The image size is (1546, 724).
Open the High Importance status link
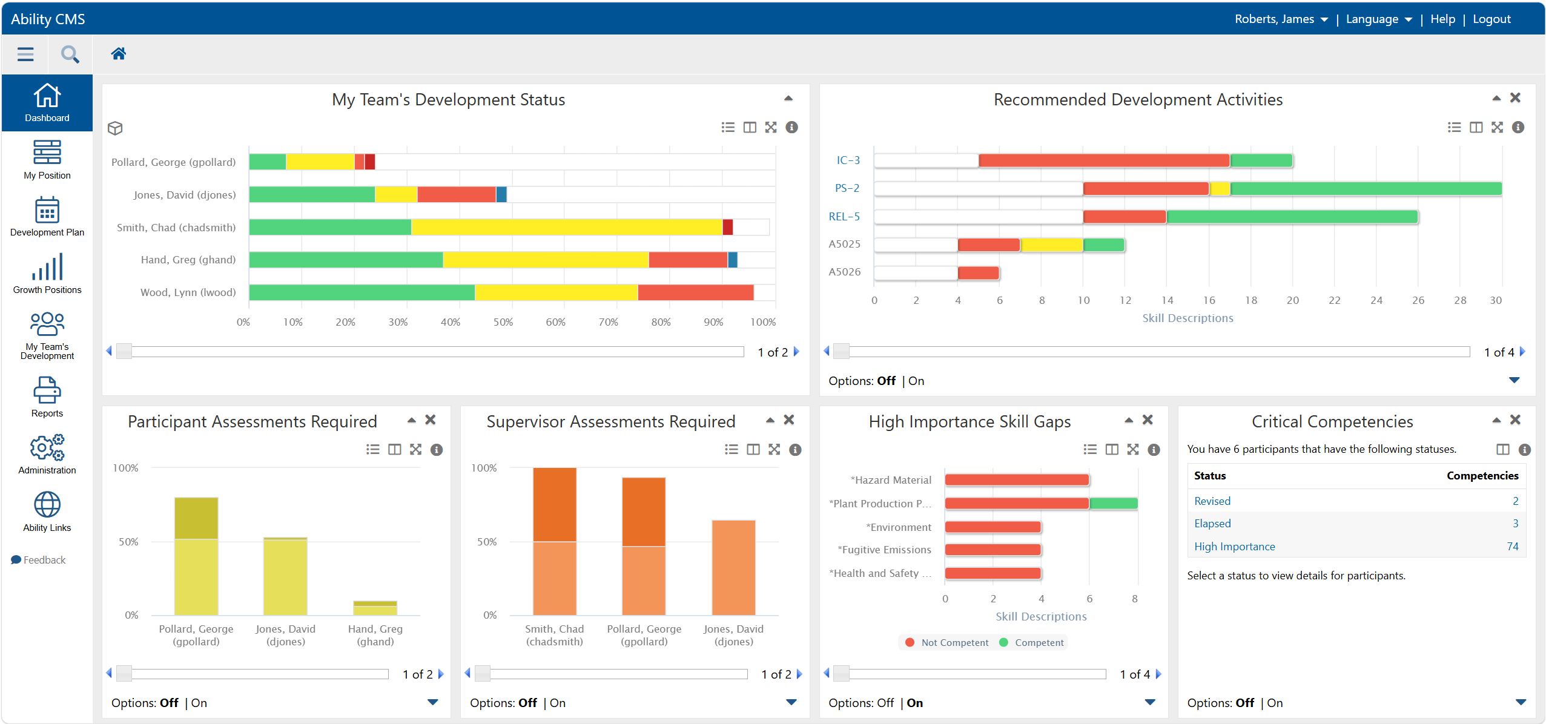(1235, 547)
